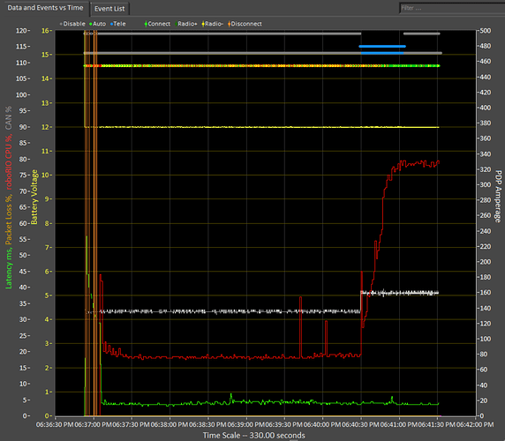This screenshot has width=505, height=441.
Task: Click the green latency trace along the bottom
Action: coord(270,403)
